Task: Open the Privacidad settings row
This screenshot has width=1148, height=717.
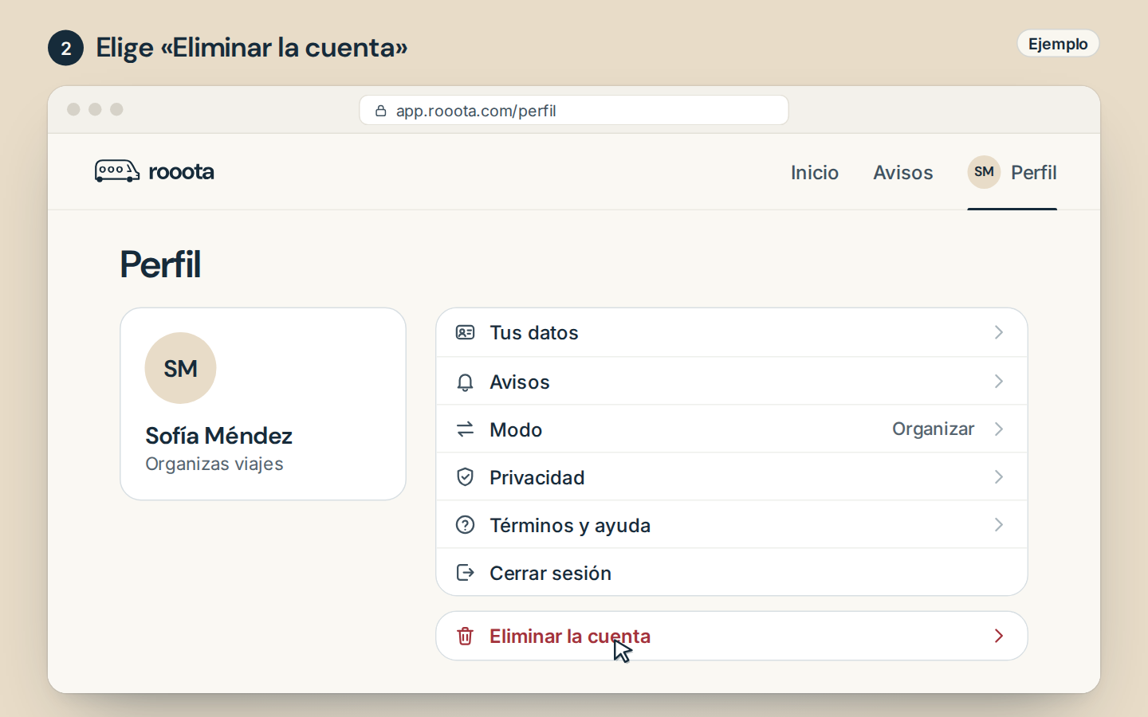Action: pyautogui.click(x=731, y=477)
